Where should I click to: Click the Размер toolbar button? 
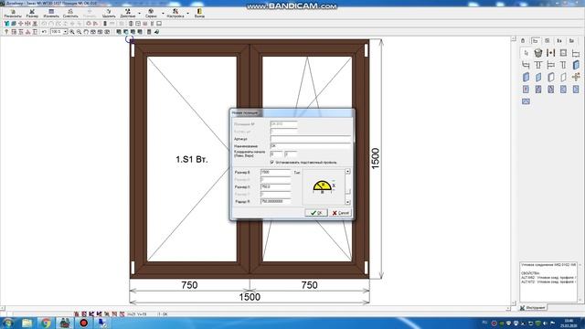[x=32, y=14]
